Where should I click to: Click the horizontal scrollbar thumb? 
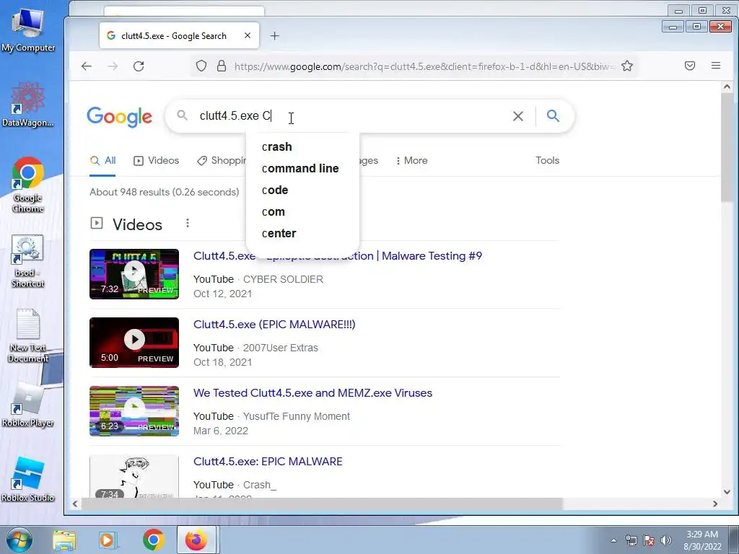322,504
